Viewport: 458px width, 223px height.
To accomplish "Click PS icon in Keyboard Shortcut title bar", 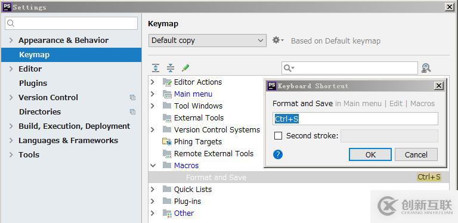I will point(272,86).
